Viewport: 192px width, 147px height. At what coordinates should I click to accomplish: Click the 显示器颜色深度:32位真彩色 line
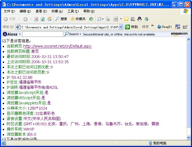[30, 113]
